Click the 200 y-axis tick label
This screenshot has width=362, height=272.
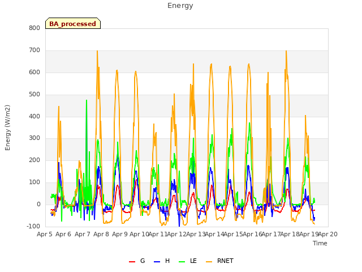[x=35, y=160]
